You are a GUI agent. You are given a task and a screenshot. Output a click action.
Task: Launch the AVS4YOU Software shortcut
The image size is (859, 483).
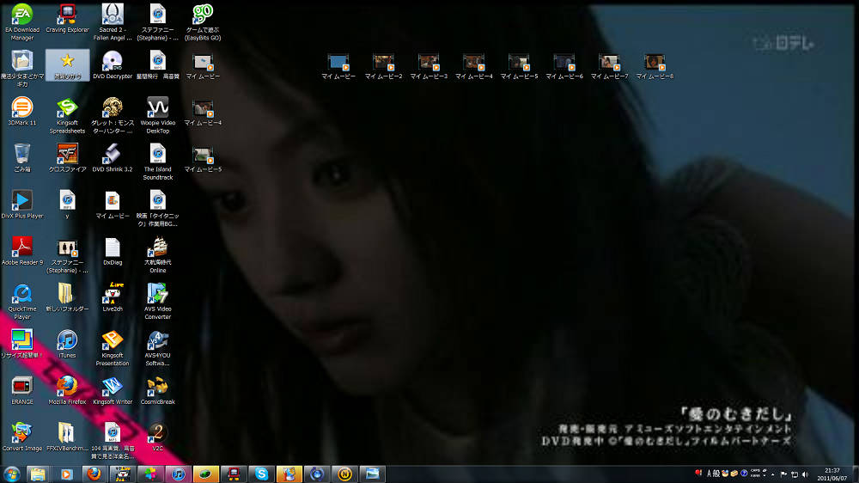[158, 348]
